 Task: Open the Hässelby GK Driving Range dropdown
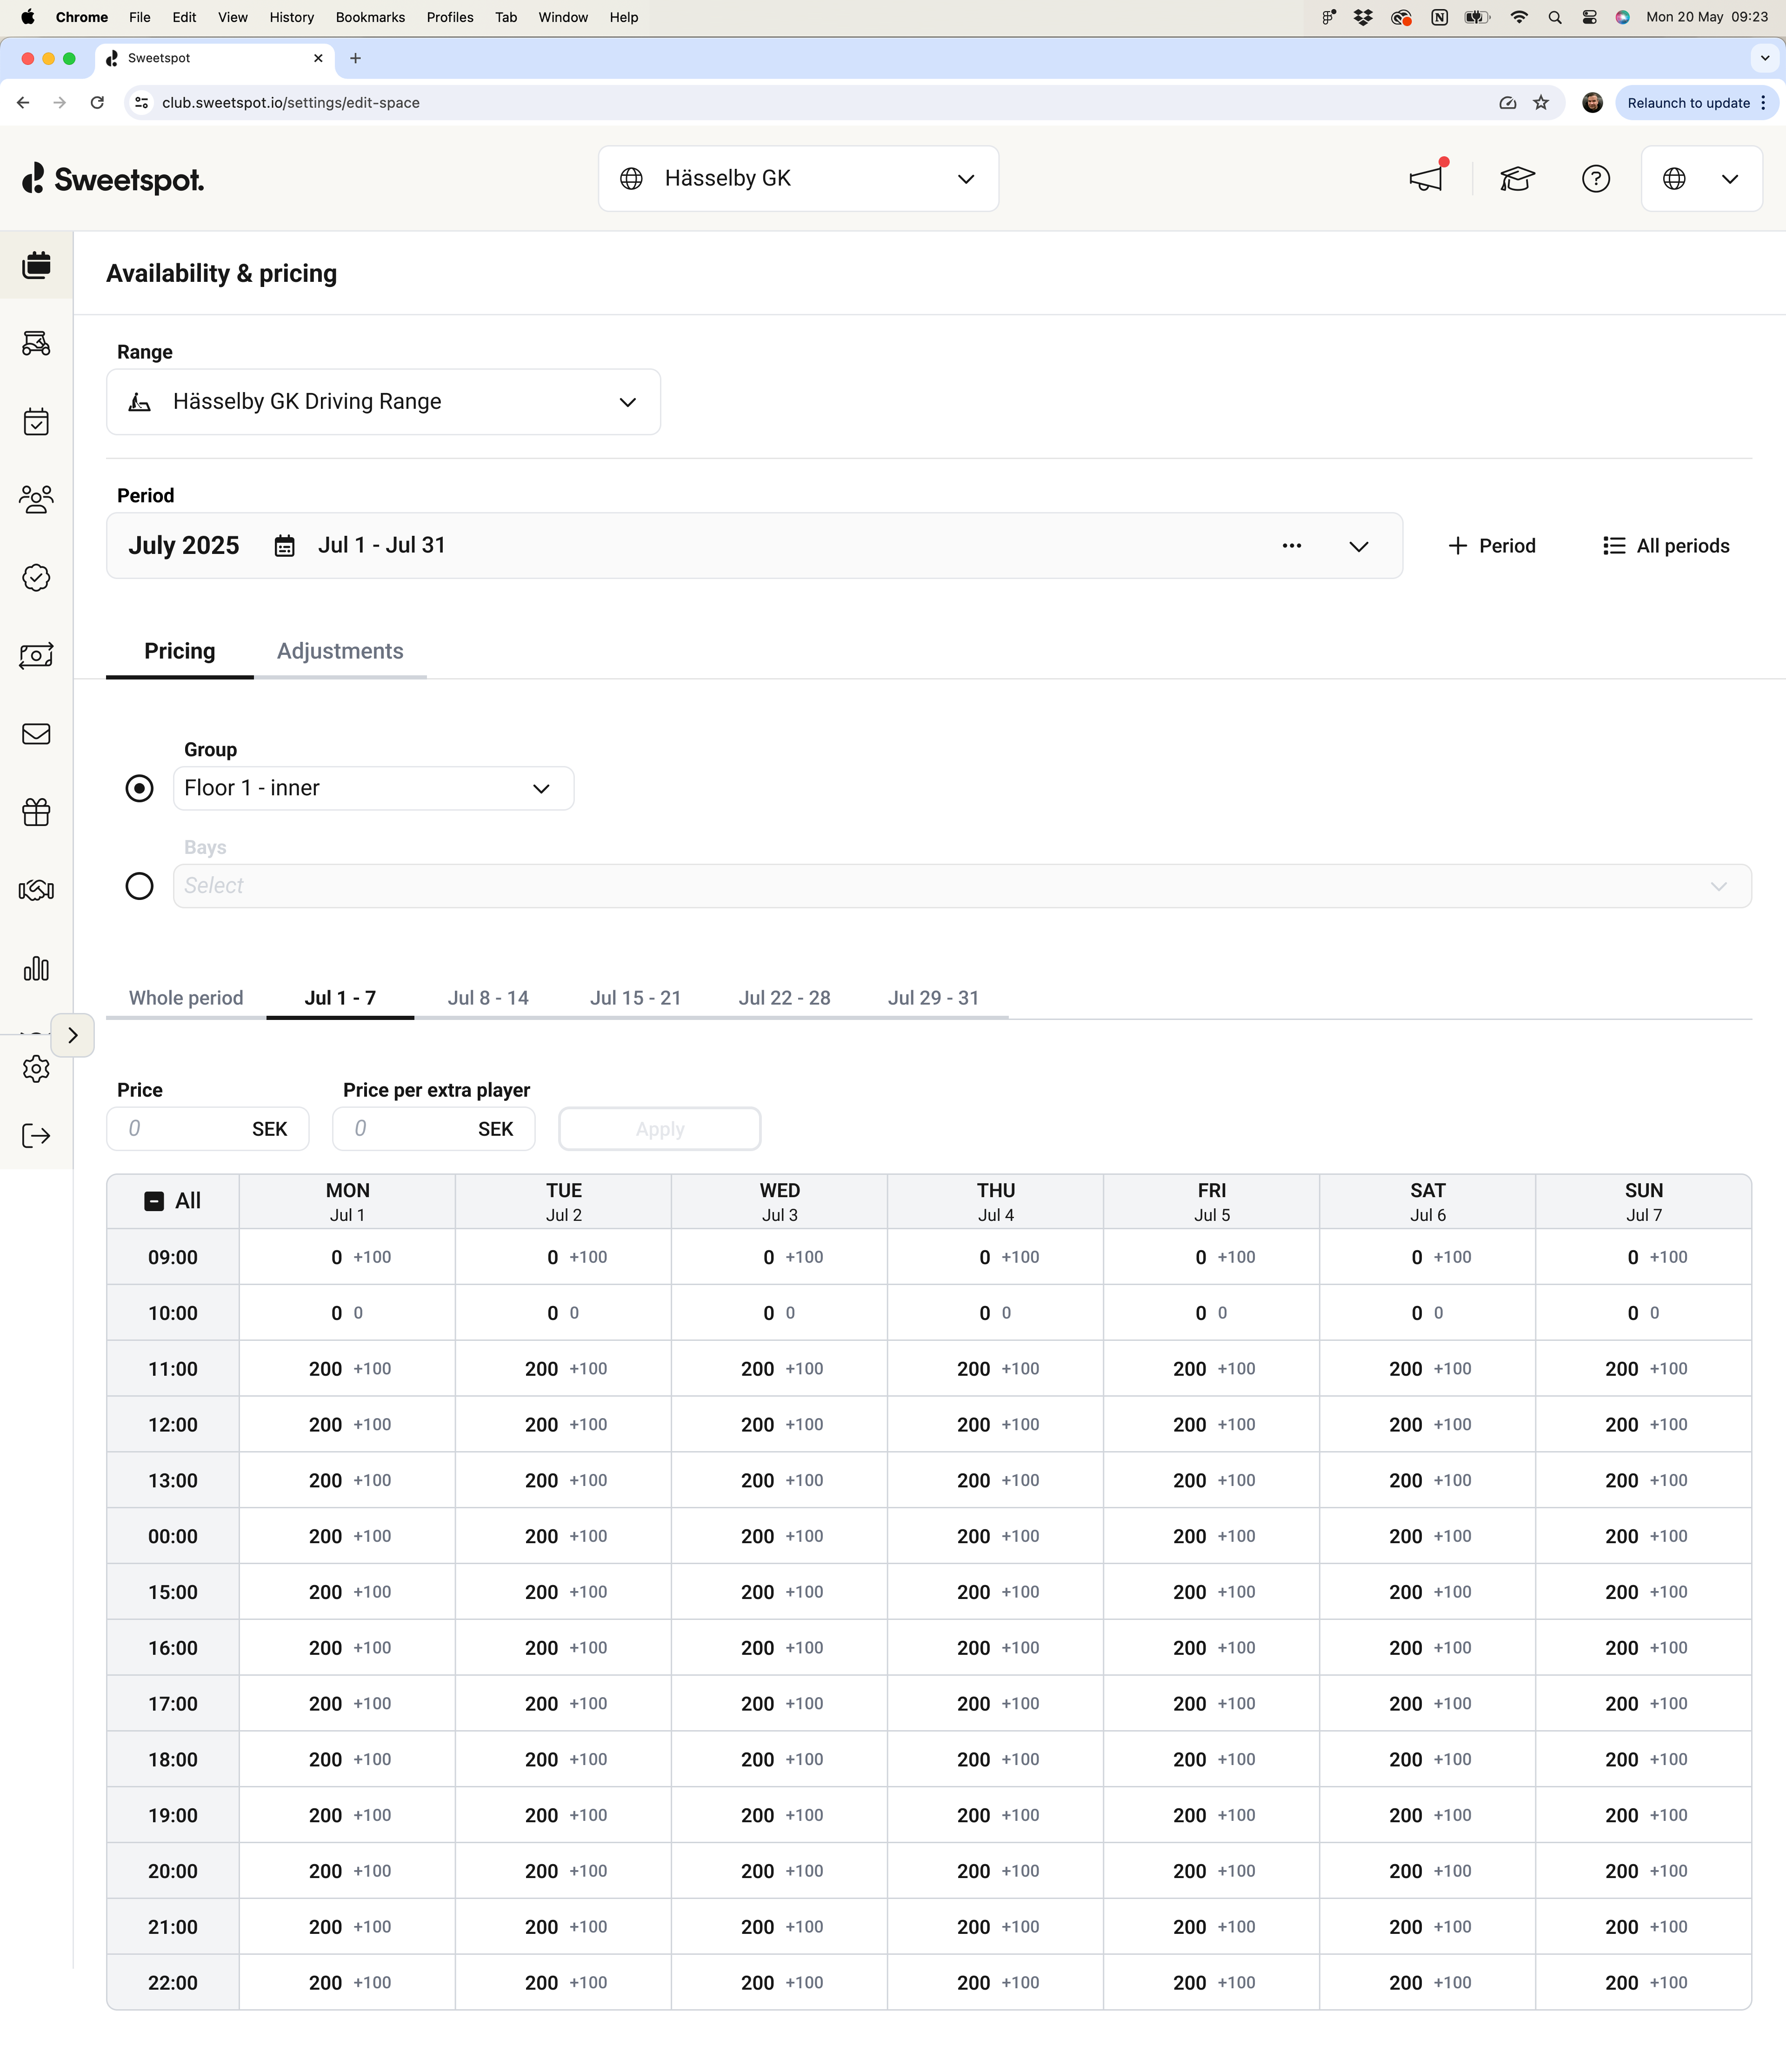tap(383, 402)
